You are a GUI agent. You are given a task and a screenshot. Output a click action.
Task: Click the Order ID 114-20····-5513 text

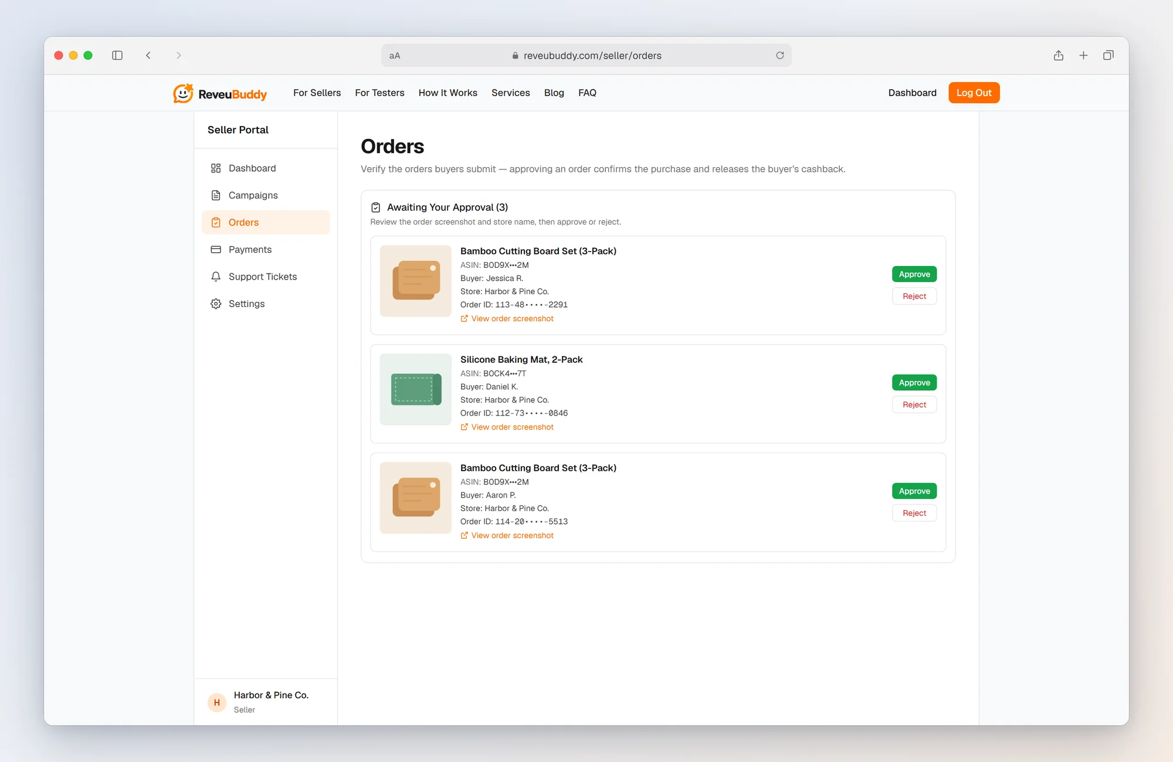pyautogui.click(x=514, y=521)
